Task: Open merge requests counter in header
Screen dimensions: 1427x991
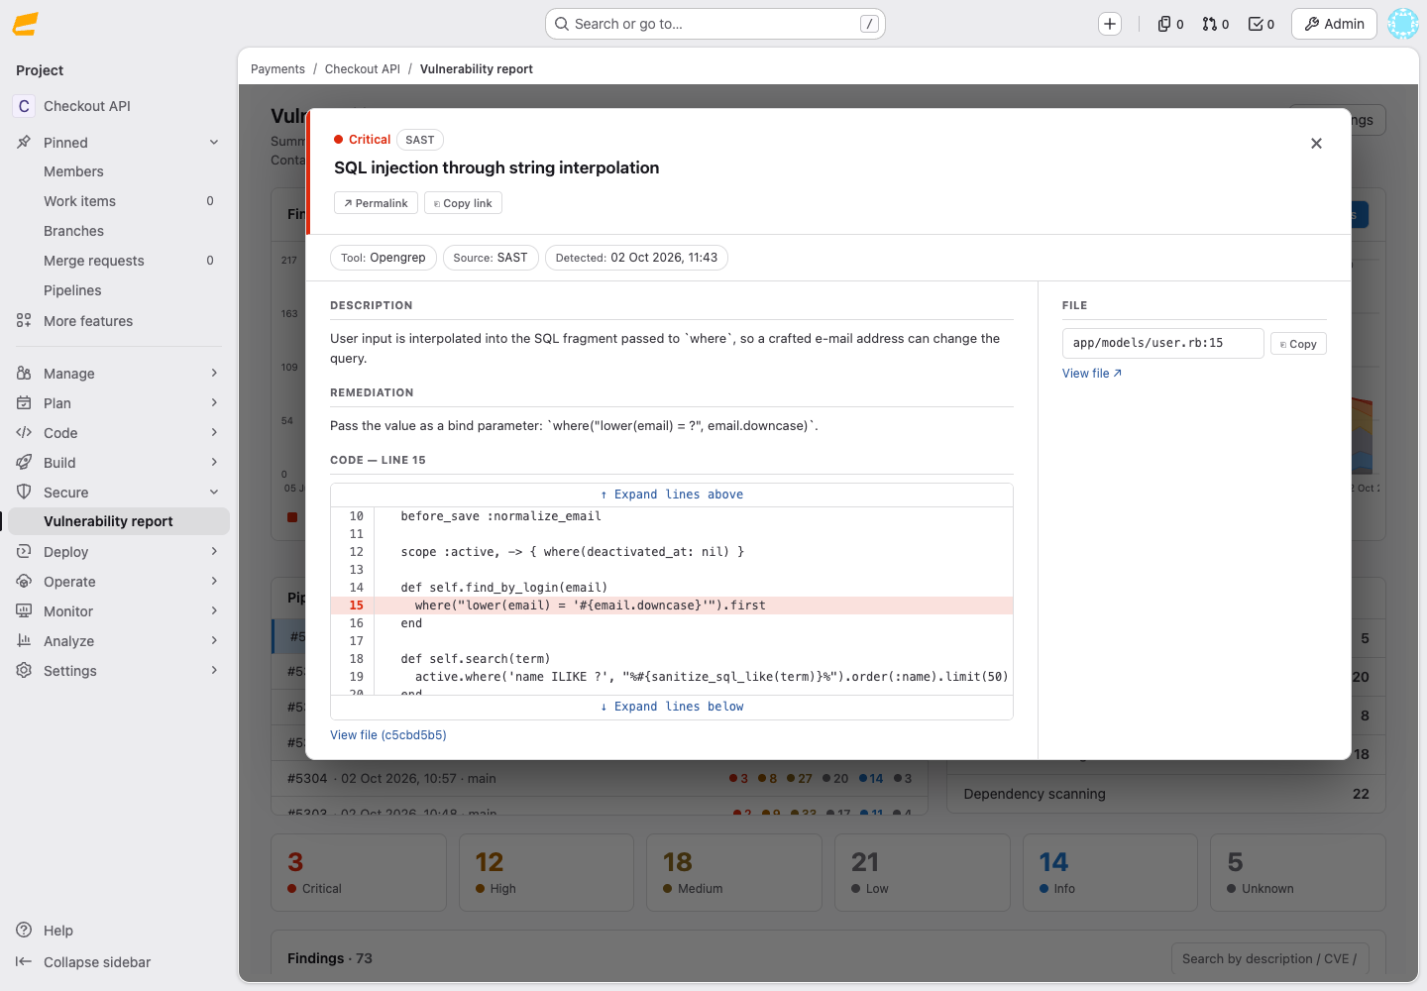Action: coord(1215,24)
